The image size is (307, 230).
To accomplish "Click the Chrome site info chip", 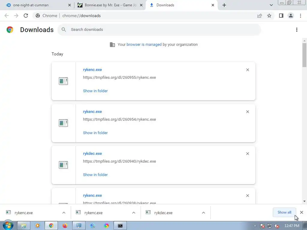I will 46,16.
